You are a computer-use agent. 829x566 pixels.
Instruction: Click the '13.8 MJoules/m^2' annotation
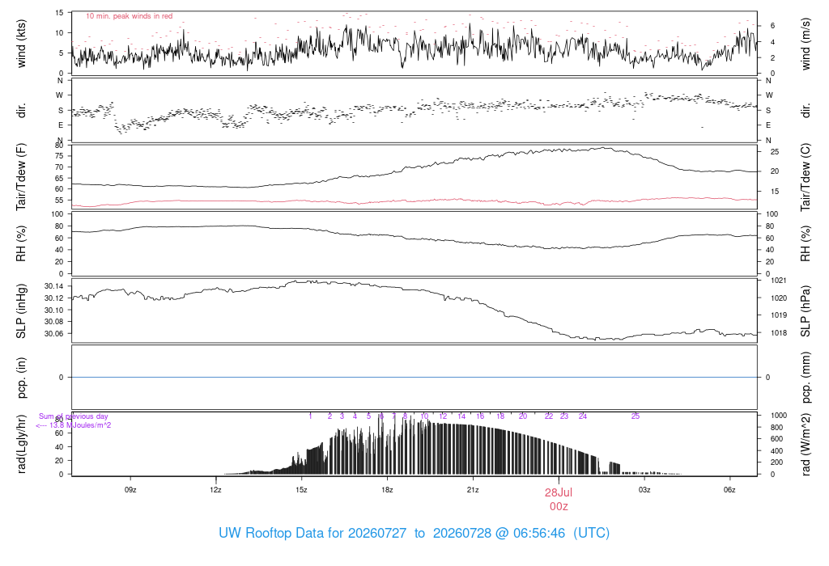pyautogui.click(x=80, y=425)
